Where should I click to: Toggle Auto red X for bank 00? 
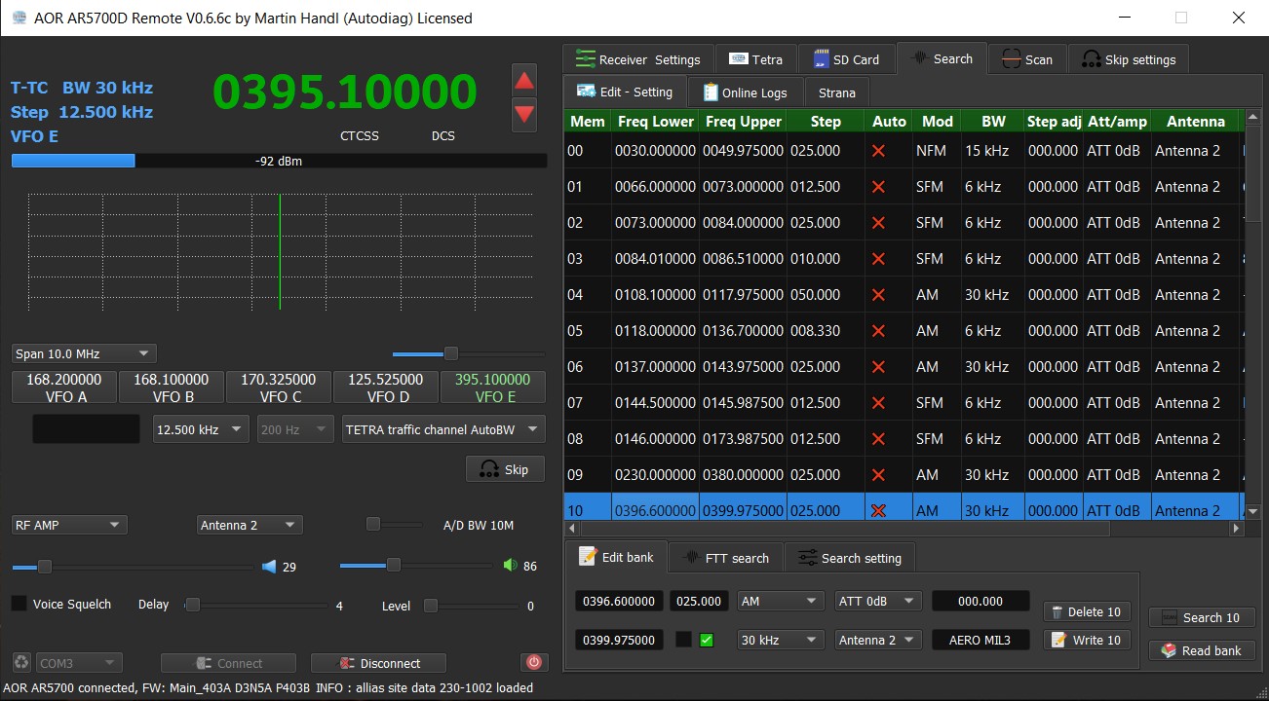(878, 151)
